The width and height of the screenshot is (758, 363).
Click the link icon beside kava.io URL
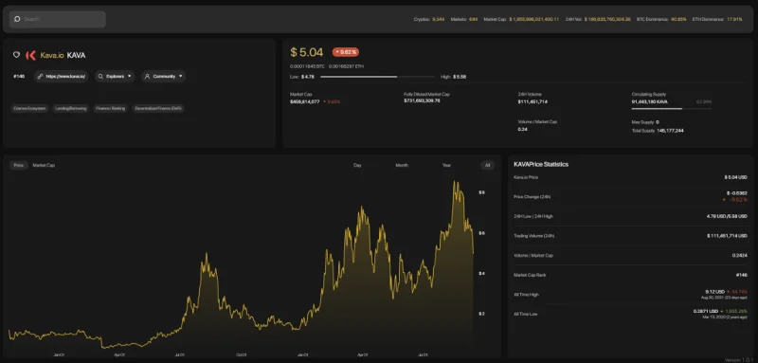click(40, 77)
